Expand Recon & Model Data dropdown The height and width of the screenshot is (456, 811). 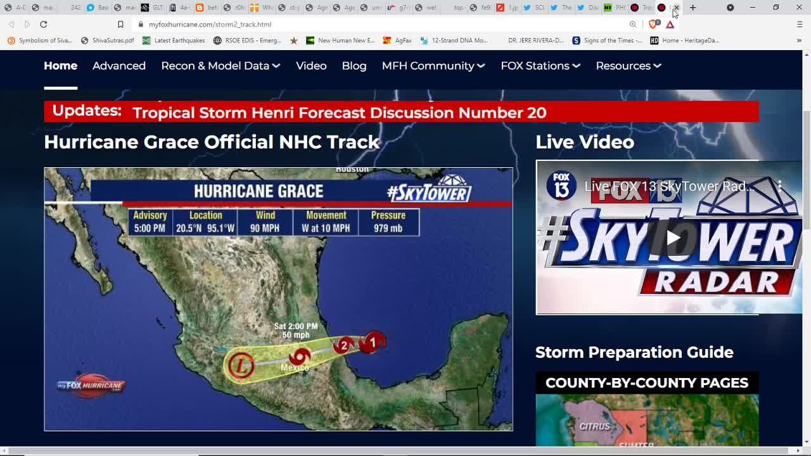tap(220, 66)
